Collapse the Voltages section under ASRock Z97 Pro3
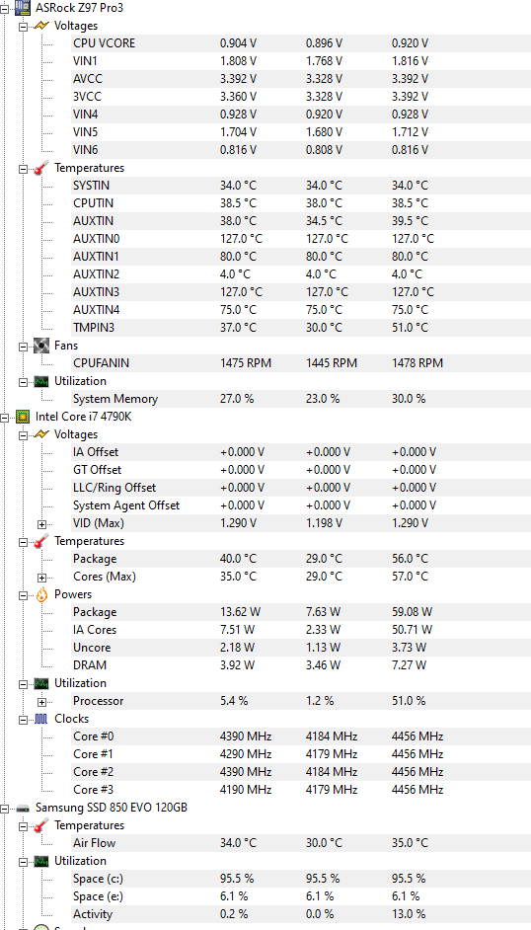The height and width of the screenshot is (930, 531). tap(23, 26)
